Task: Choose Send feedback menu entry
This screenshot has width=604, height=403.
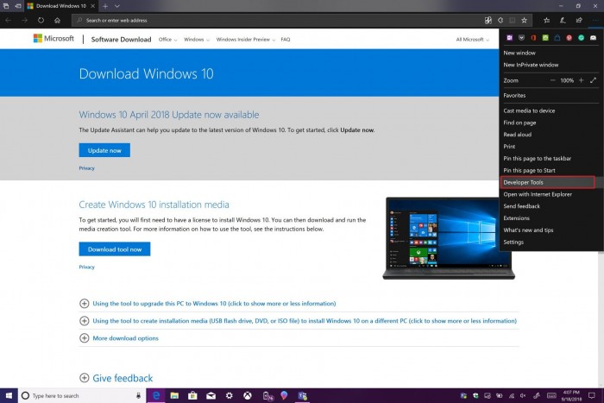Action: (x=521, y=206)
